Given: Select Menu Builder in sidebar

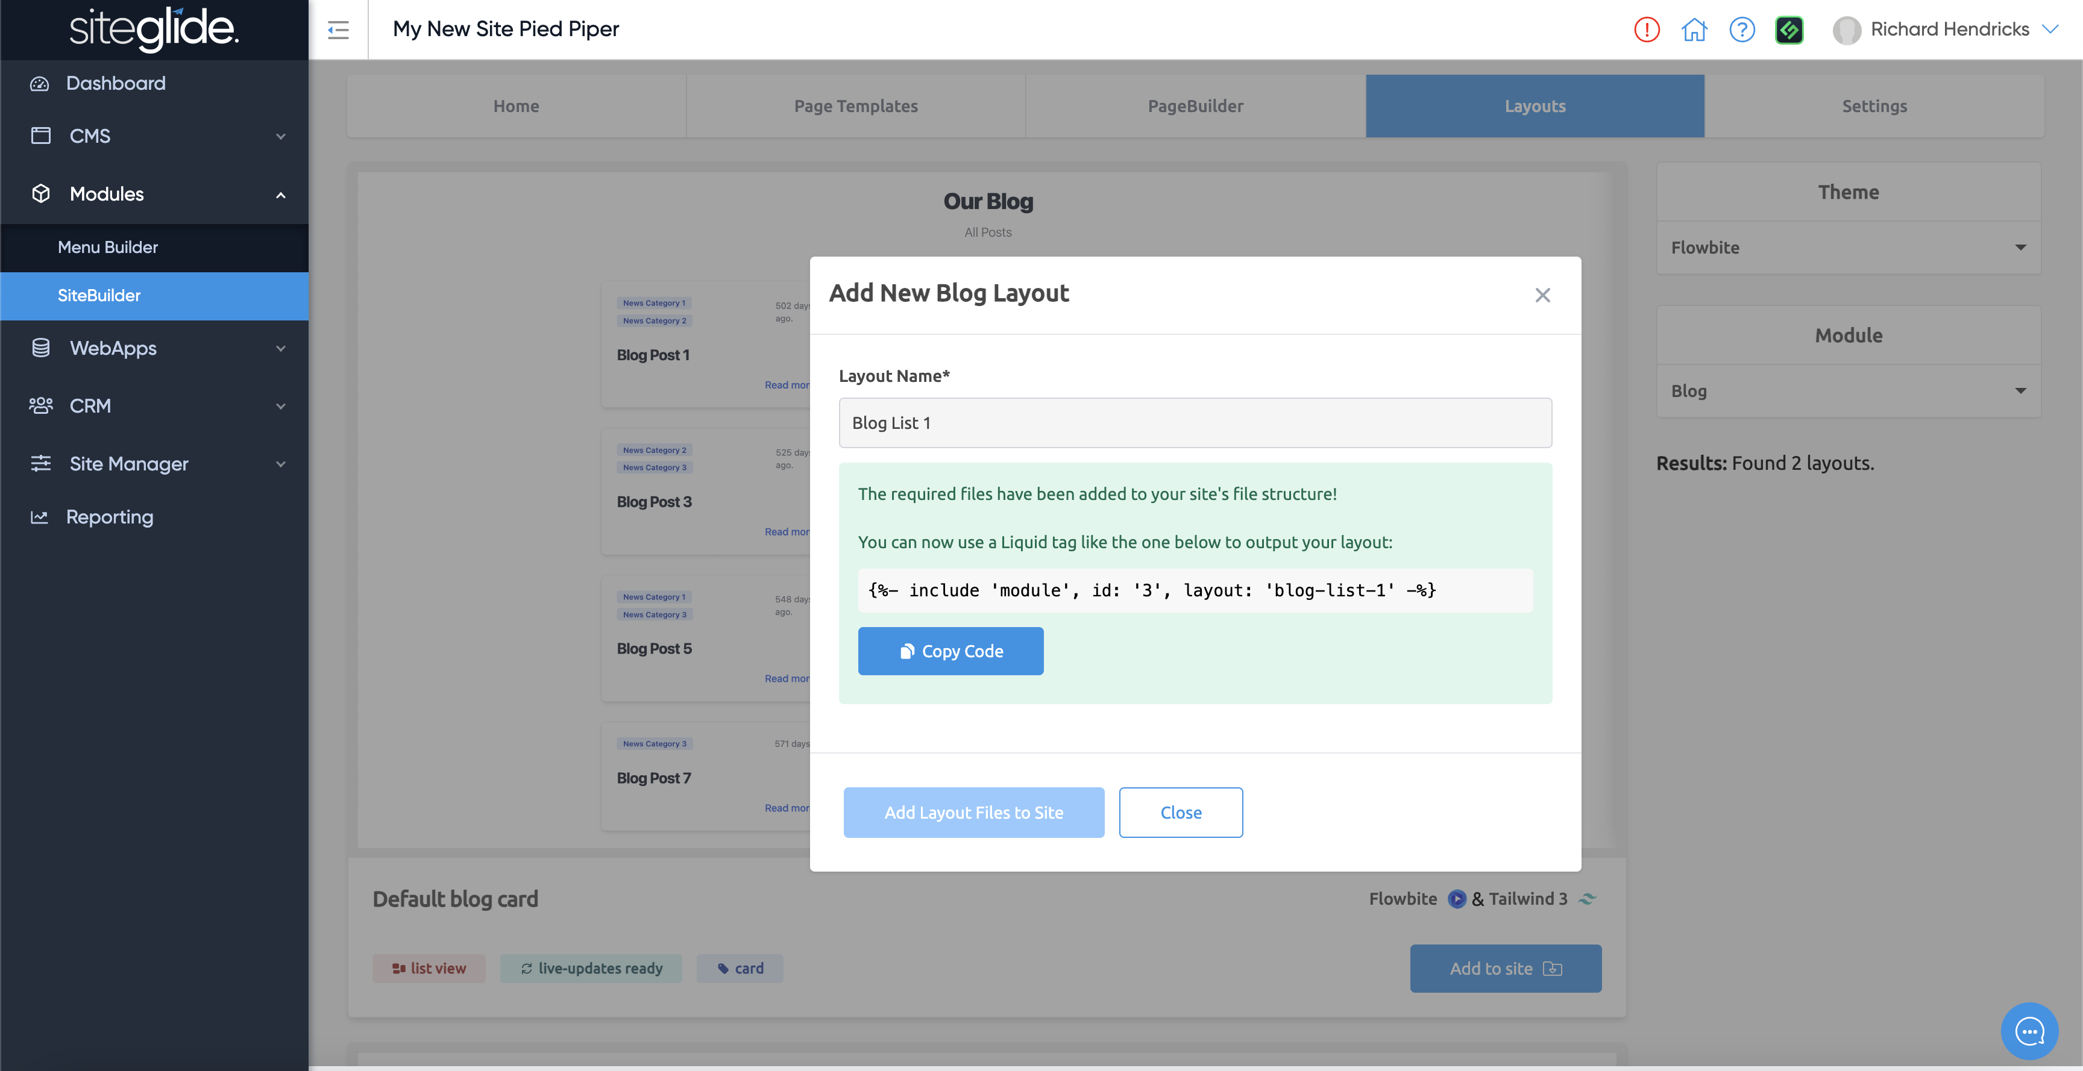Looking at the screenshot, I should pyautogui.click(x=107, y=248).
